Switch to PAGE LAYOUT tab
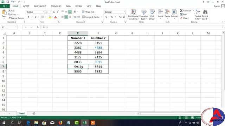 tap(40, 6)
